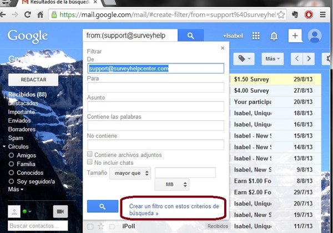Image resolution: width=333 pixels, height=233 pixels.
Task: Click the Gmail search box
Action: click(x=130, y=36)
